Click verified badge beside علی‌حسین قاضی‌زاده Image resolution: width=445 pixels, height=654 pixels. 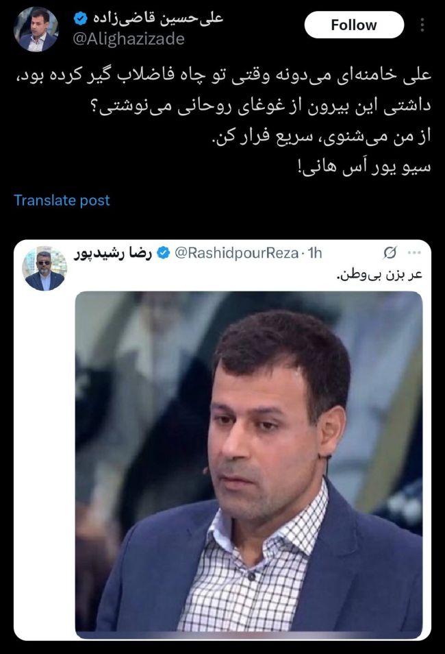click(x=80, y=18)
